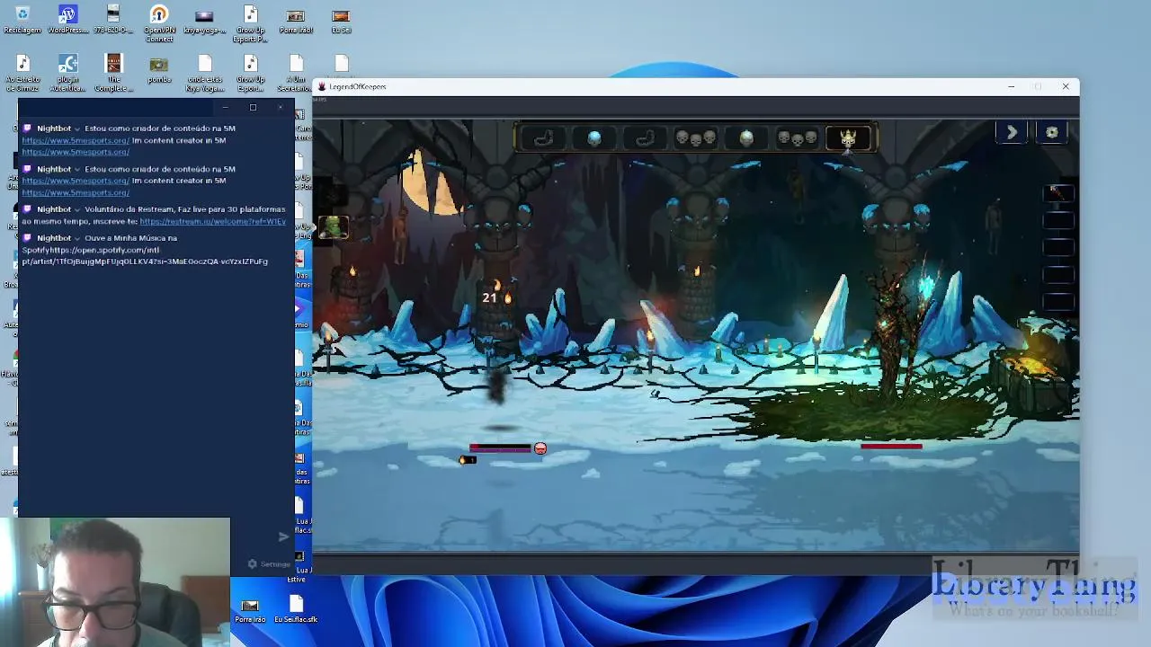The image size is (1151, 647).
Task: Click the treasure chest with gold
Action: 1034,373
